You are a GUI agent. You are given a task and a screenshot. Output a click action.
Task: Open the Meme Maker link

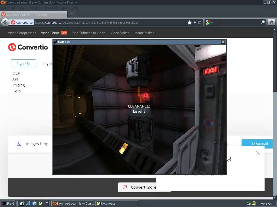(144, 33)
